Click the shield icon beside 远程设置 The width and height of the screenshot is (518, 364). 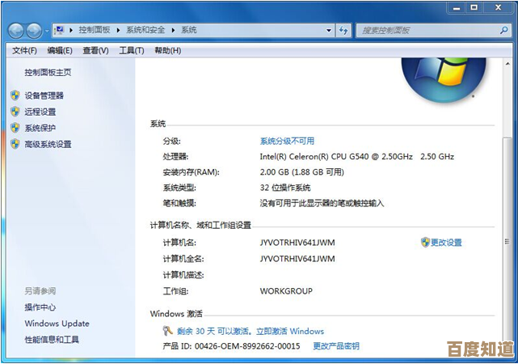[x=15, y=112]
